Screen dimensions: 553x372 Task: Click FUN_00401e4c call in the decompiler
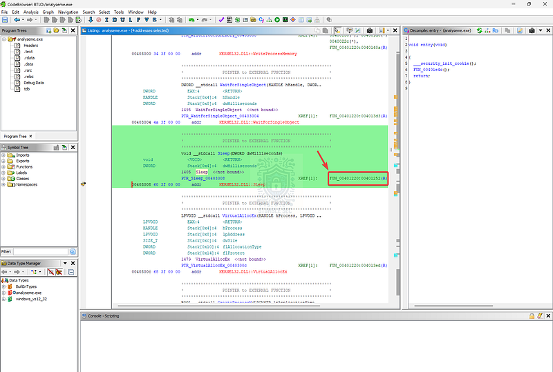(x=429, y=70)
